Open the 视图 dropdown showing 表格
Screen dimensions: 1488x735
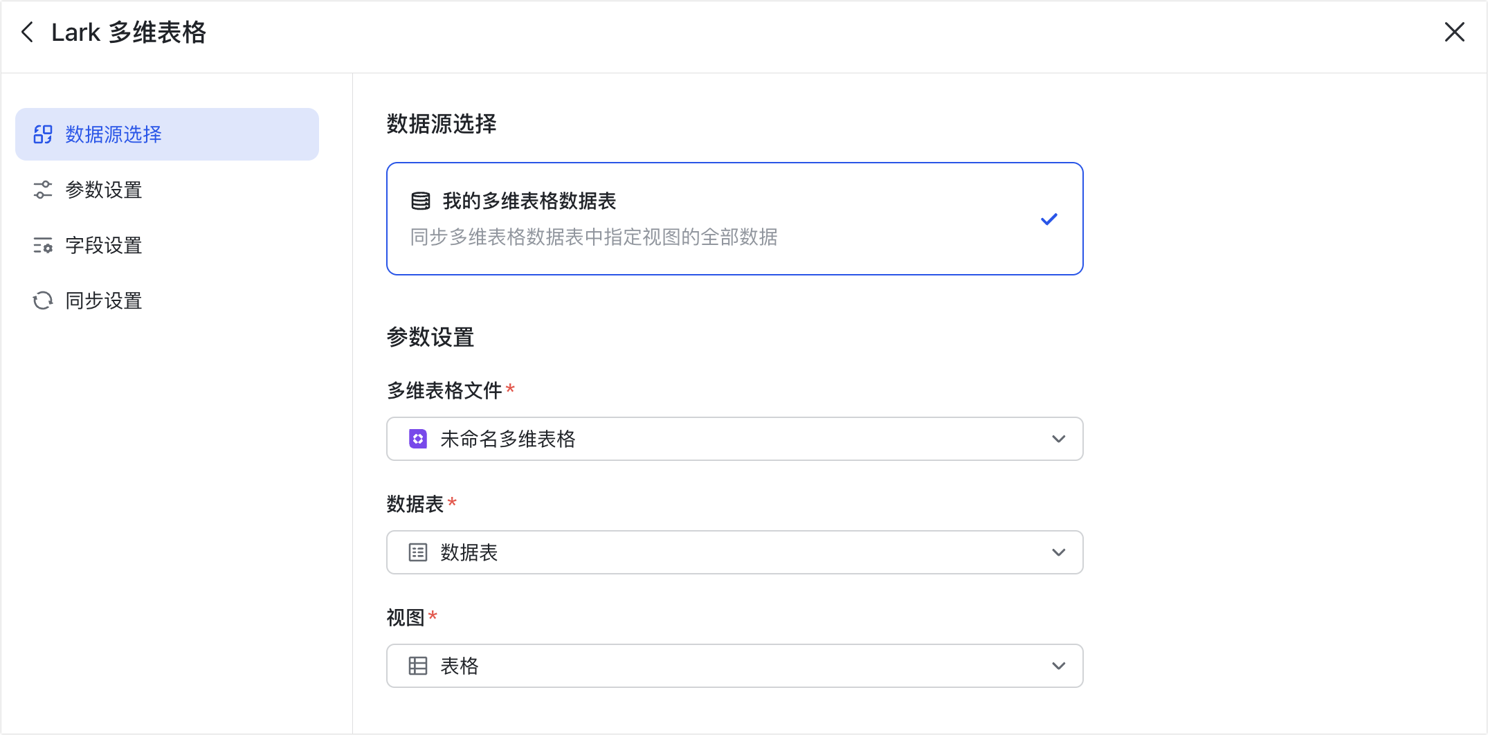click(734, 666)
